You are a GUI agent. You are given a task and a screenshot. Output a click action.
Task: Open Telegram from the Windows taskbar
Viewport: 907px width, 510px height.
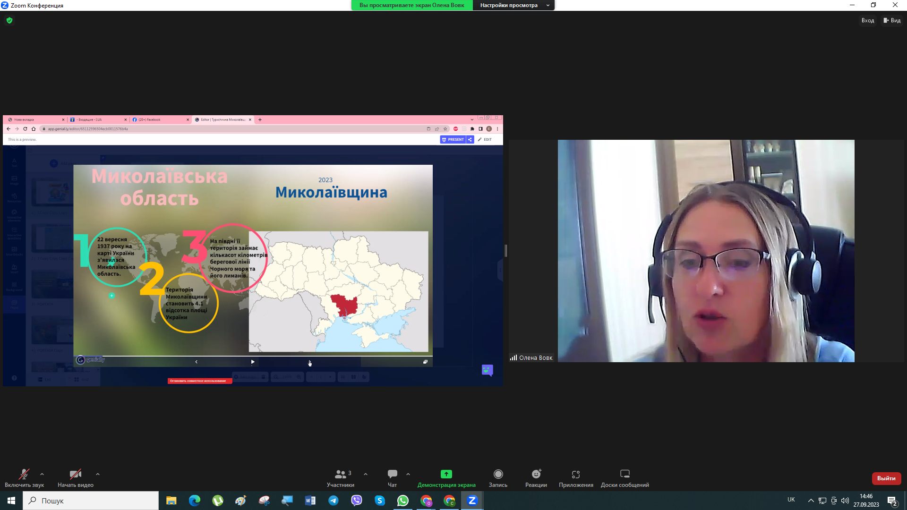point(334,501)
